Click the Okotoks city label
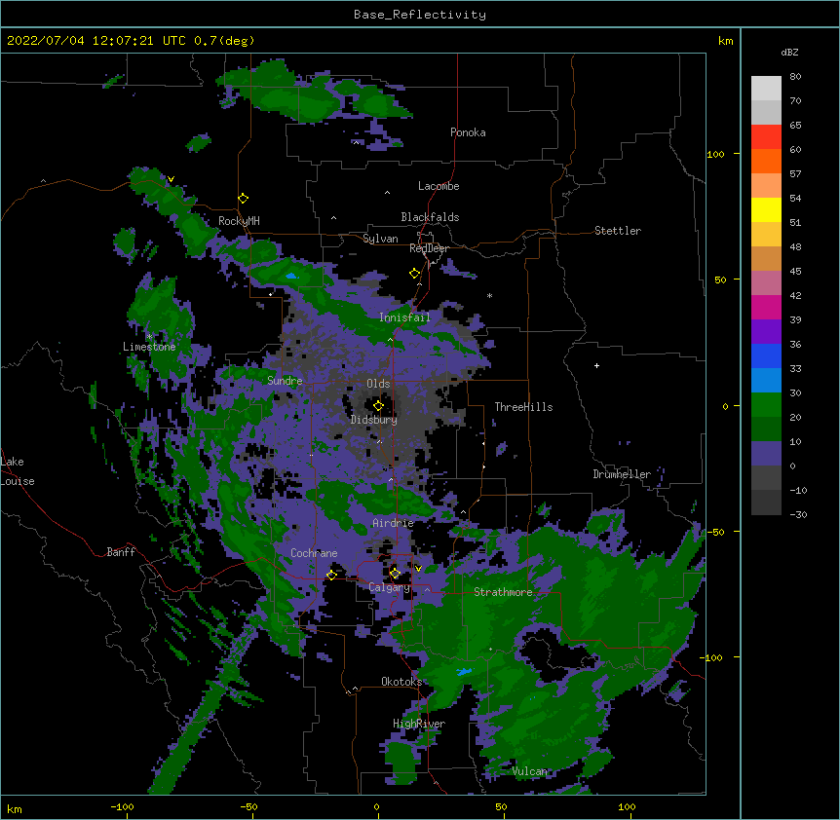 [x=401, y=682]
